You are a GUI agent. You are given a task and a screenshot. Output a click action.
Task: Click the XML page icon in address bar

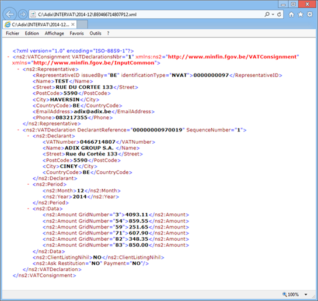pos(33,15)
